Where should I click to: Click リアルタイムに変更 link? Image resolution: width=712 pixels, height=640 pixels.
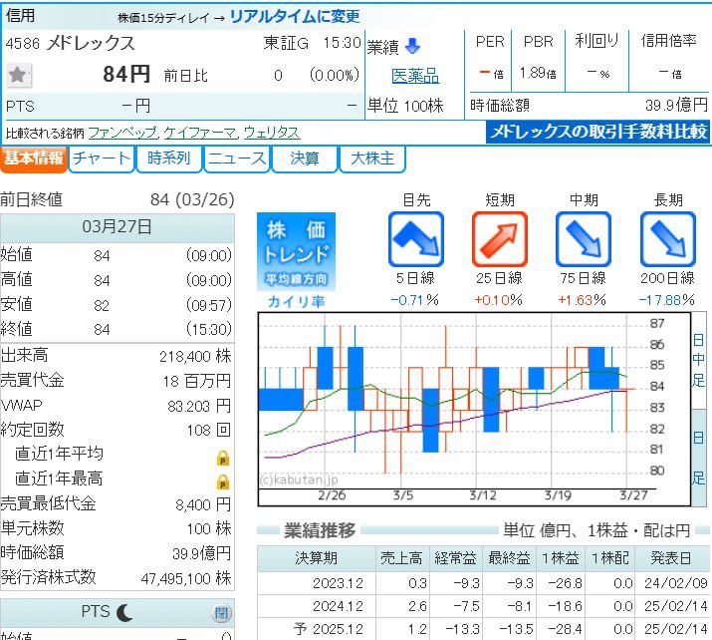295,17
